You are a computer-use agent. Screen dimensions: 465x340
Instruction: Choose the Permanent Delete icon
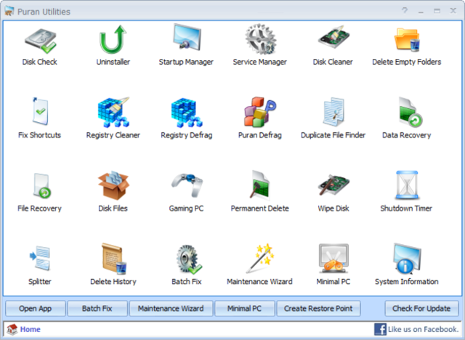tap(260, 185)
